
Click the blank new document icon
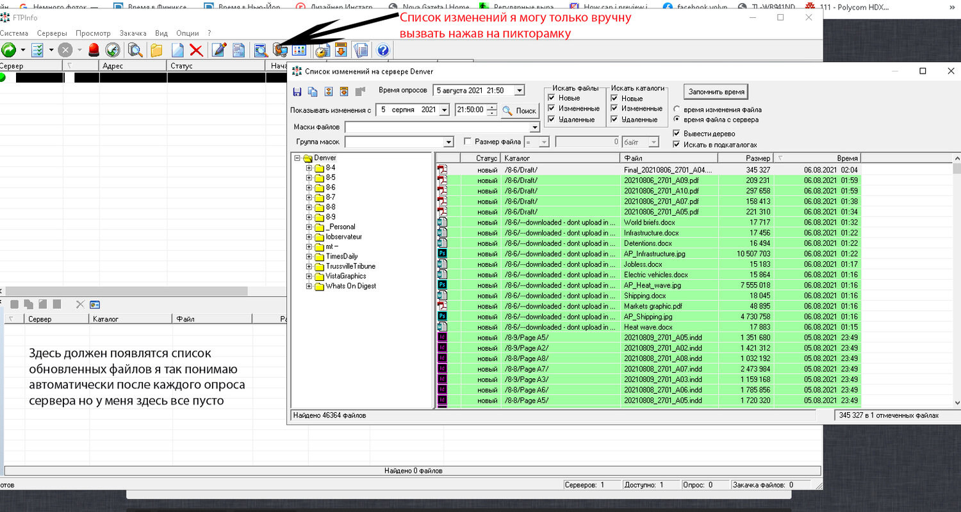point(177,50)
